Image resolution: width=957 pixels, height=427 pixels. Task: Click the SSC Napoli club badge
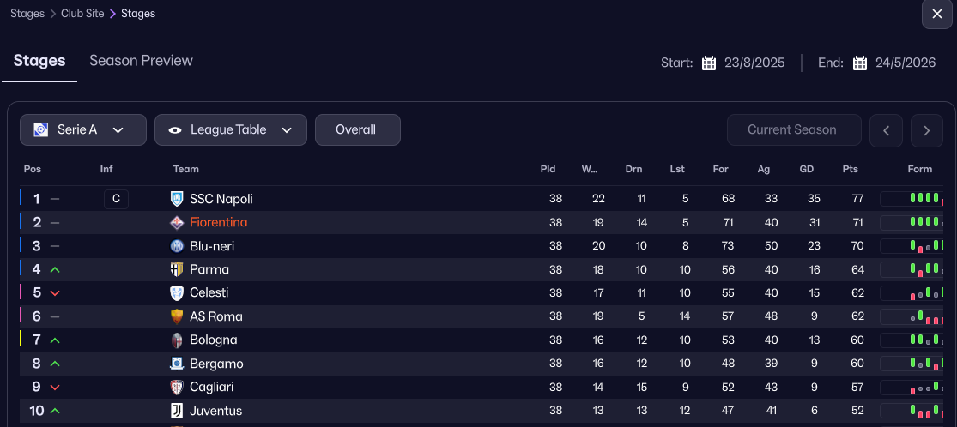tap(177, 199)
